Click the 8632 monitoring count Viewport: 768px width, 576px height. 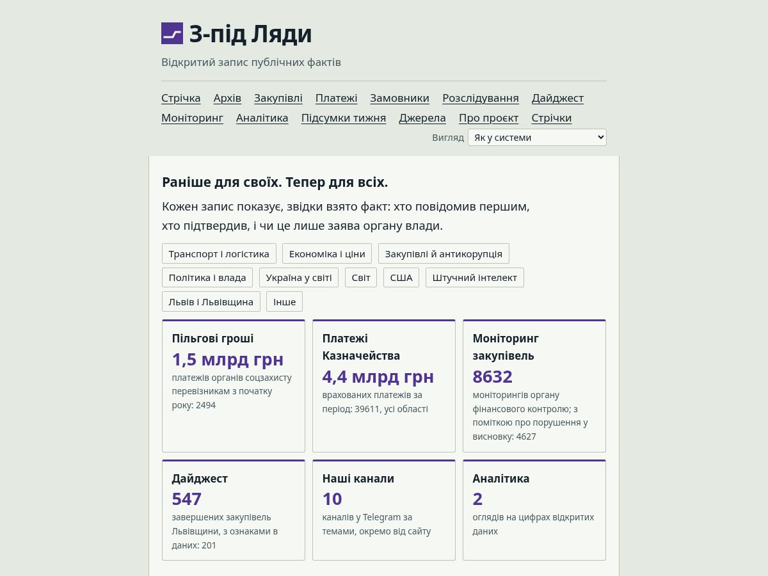(493, 376)
